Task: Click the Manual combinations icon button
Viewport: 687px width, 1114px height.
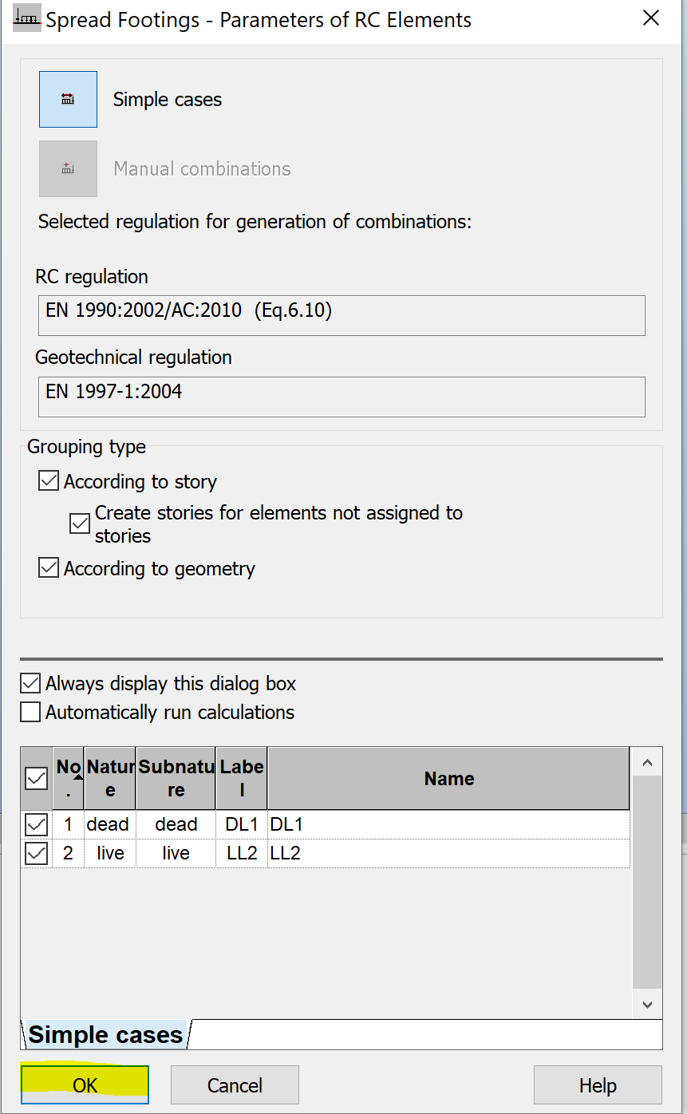Action: 68,168
